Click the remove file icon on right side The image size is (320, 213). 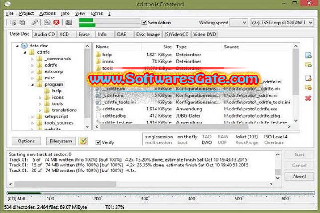click(308, 78)
